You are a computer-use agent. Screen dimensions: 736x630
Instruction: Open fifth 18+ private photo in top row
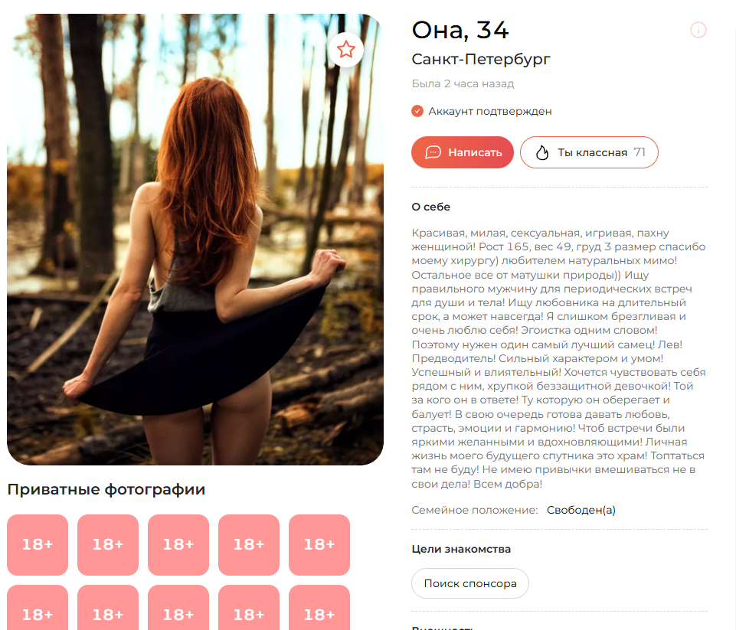click(x=319, y=544)
